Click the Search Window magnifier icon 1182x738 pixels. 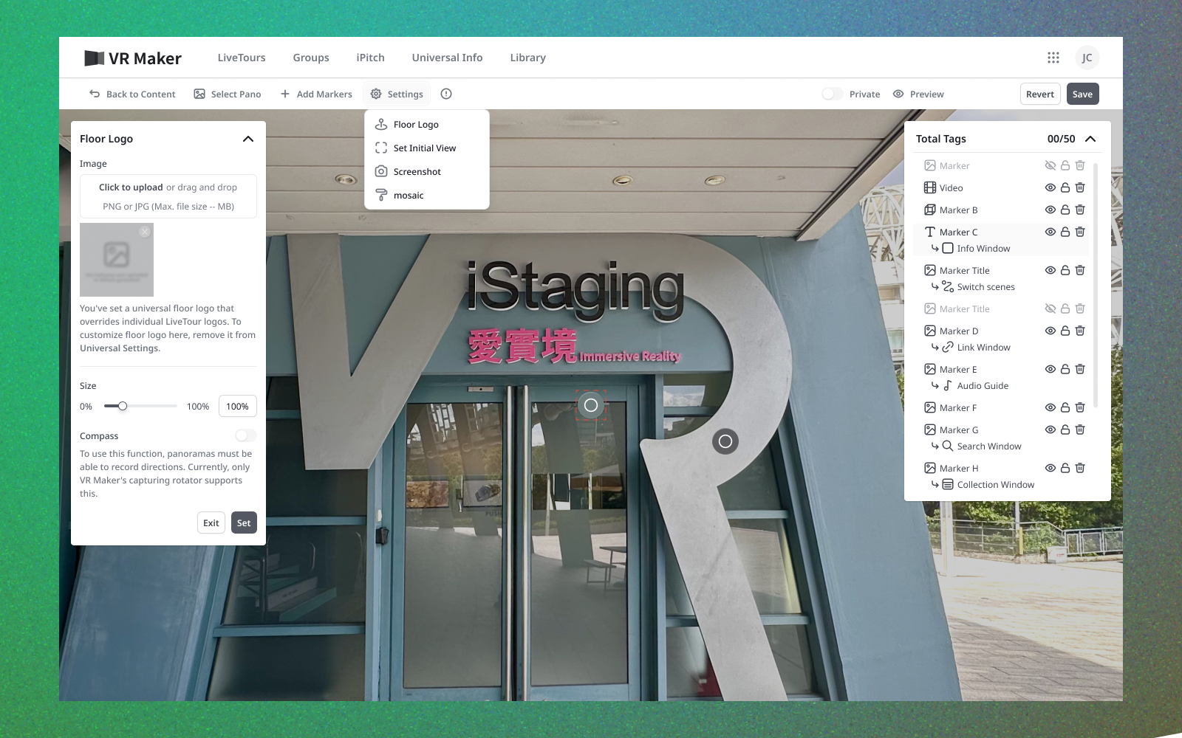pyautogui.click(x=948, y=446)
